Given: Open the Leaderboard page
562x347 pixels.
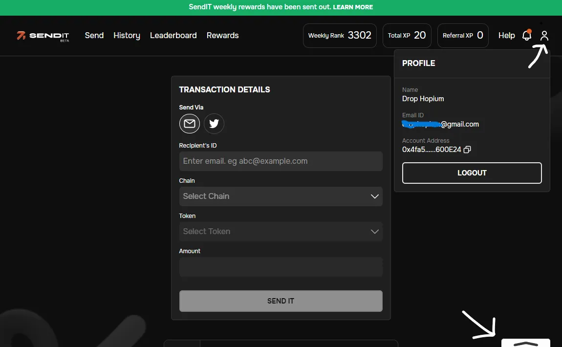Looking at the screenshot, I should point(173,36).
